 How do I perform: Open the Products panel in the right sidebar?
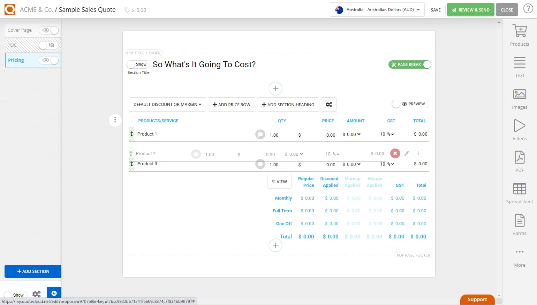(519, 34)
